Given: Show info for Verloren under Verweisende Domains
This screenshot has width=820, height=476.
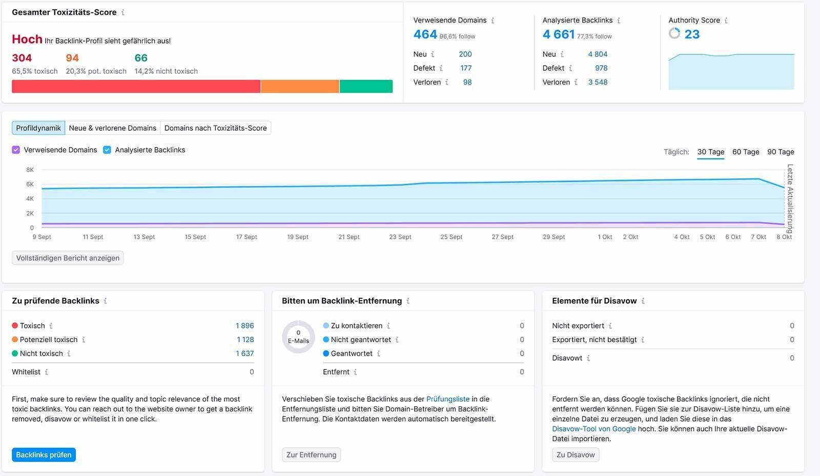Looking at the screenshot, I should tap(447, 82).
